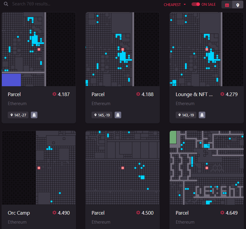Open Lounge & NFT listing title
Viewport: 246px width, 229px height.
tap(194, 94)
